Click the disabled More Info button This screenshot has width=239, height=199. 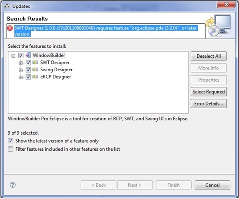[209, 68]
